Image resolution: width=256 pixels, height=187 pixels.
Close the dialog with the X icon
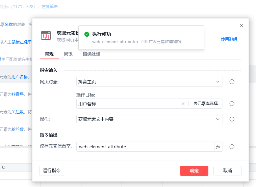pyautogui.click(x=241, y=26)
